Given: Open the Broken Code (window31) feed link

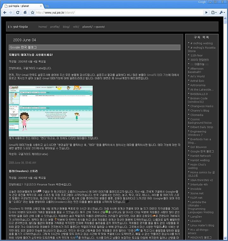Looking at the screenshot, I should tap(198, 100).
